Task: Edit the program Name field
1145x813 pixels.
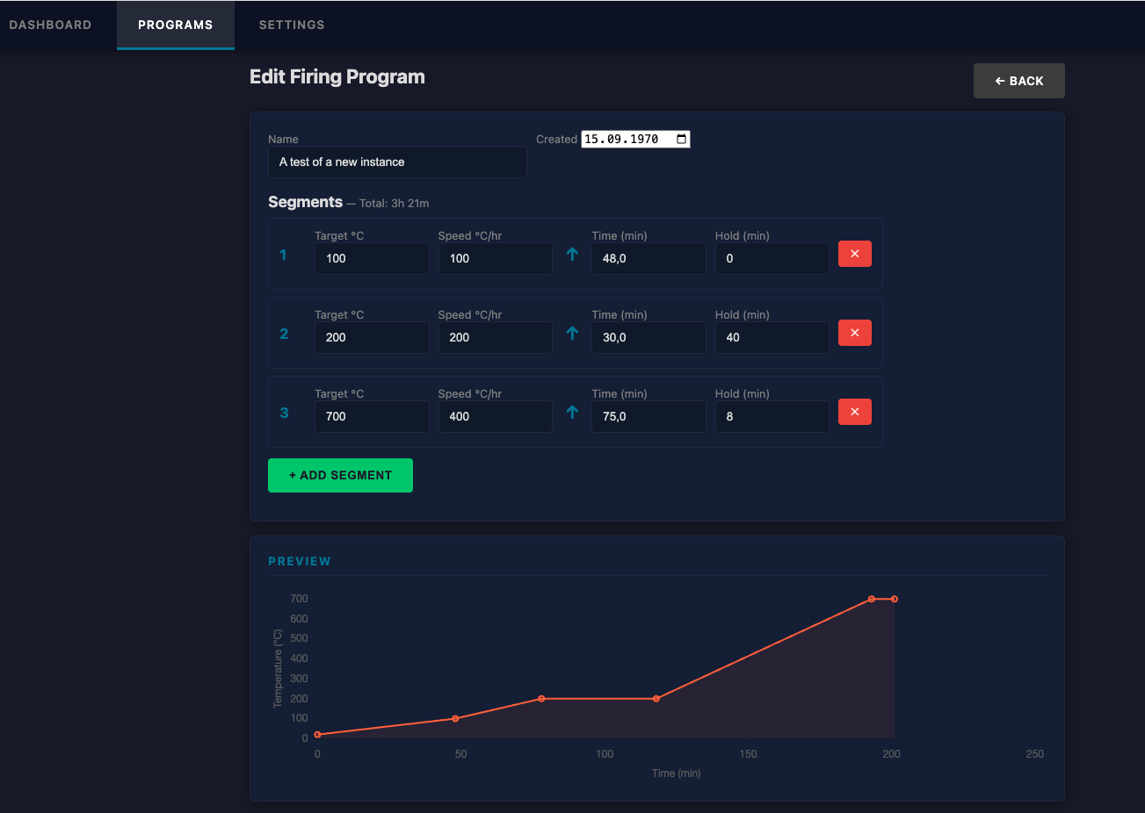Action: pos(397,162)
